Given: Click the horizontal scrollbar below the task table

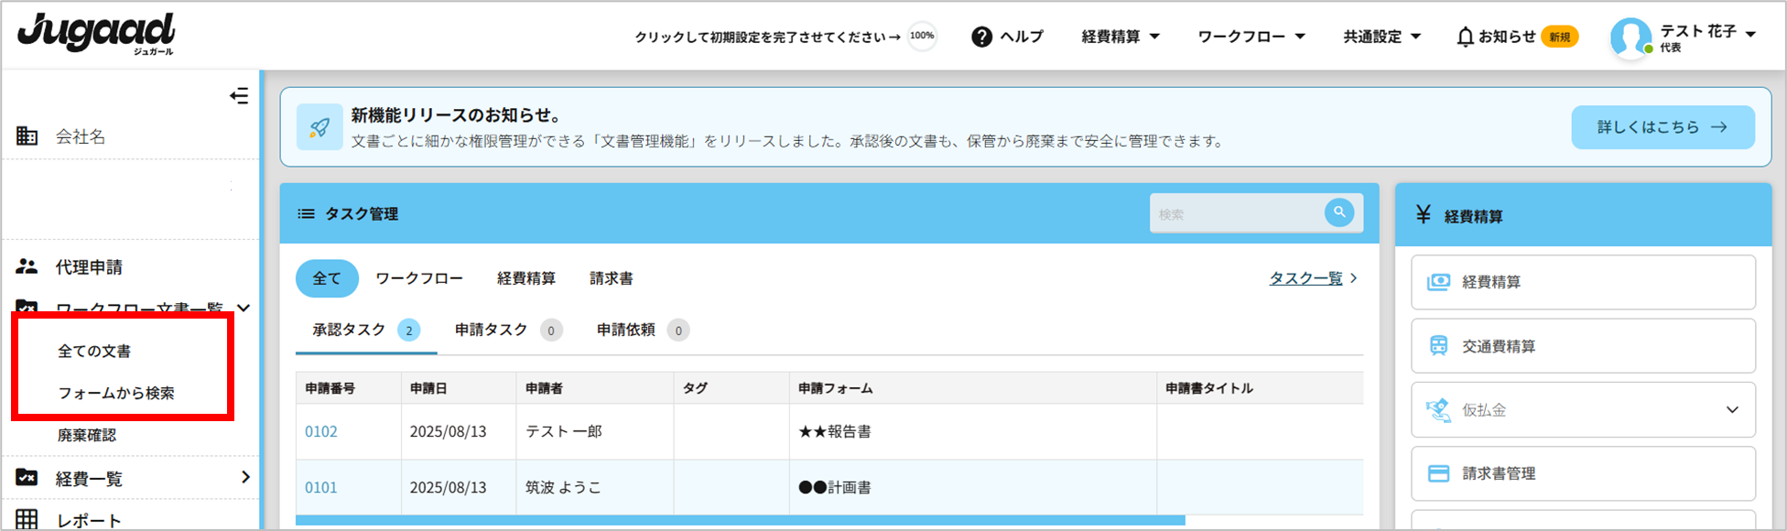Looking at the screenshot, I should [x=740, y=520].
